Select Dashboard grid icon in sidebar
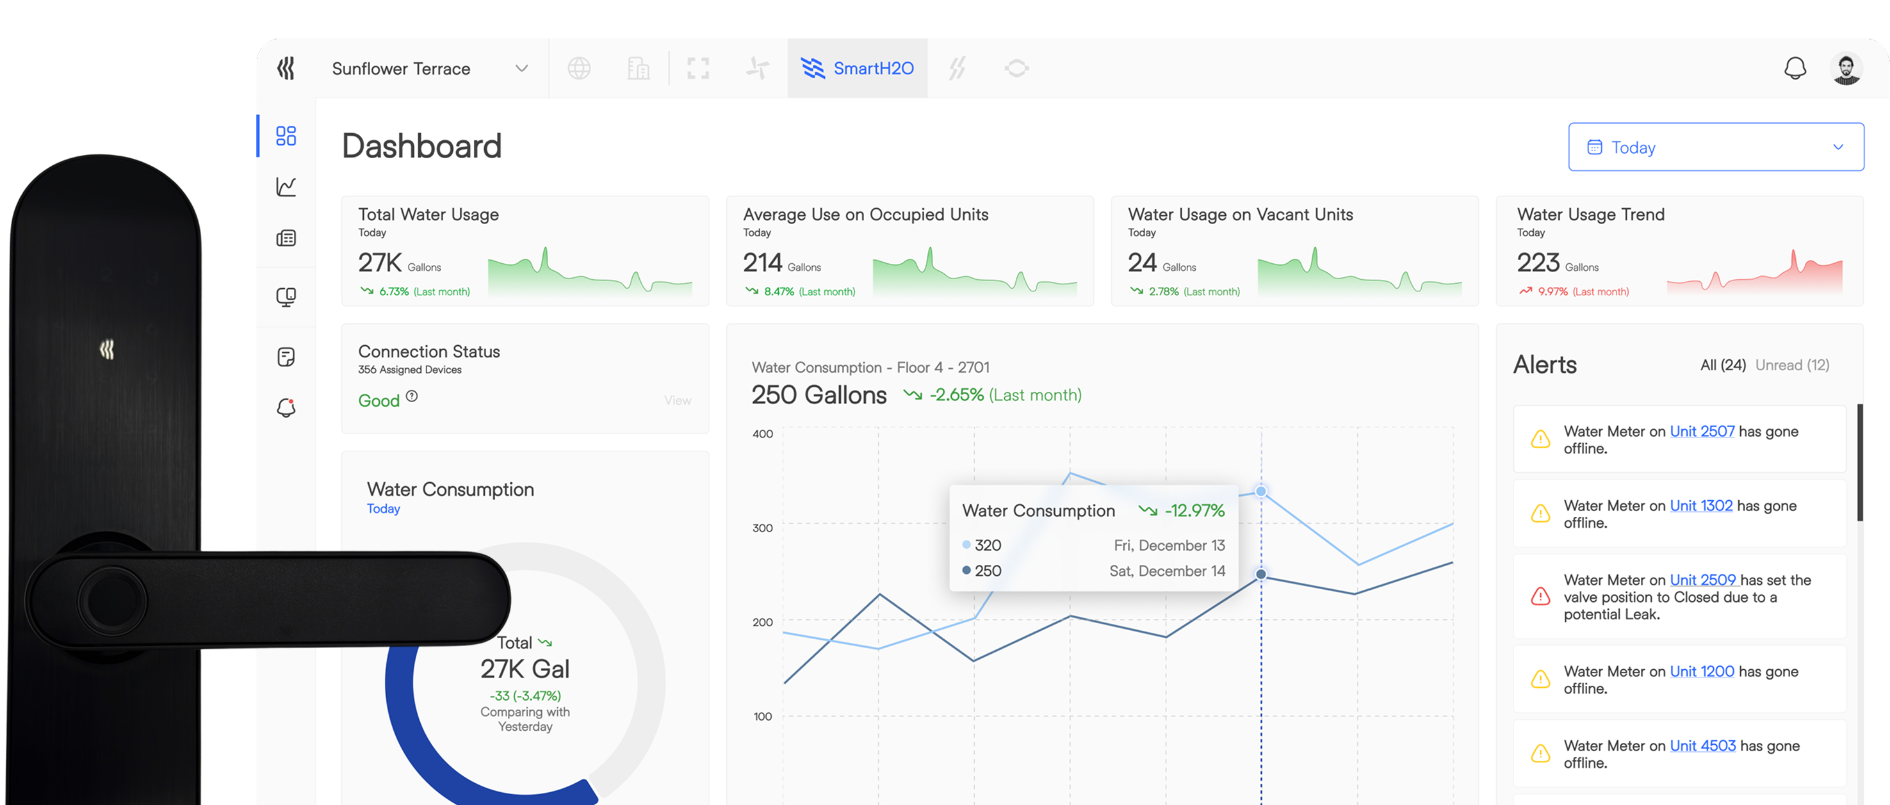Image resolution: width=1890 pixels, height=805 pixels. click(286, 135)
